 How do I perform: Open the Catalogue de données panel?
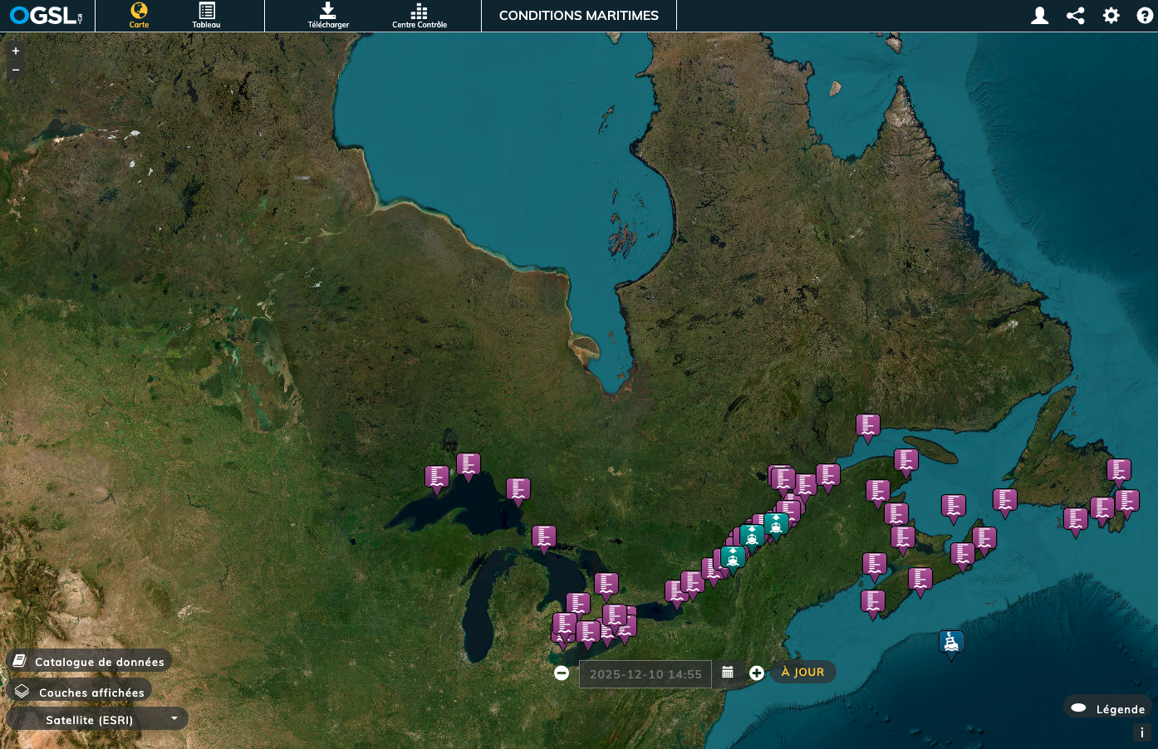(90, 662)
